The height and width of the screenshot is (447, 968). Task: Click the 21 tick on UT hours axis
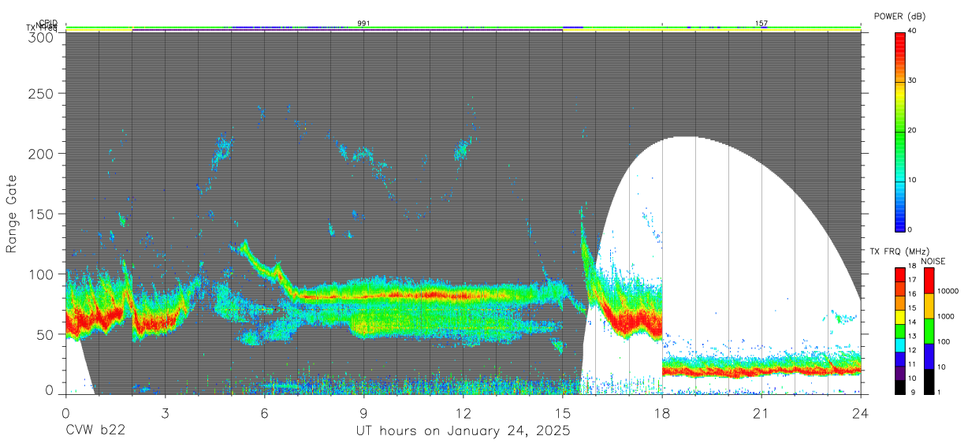click(x=761, y=412)
